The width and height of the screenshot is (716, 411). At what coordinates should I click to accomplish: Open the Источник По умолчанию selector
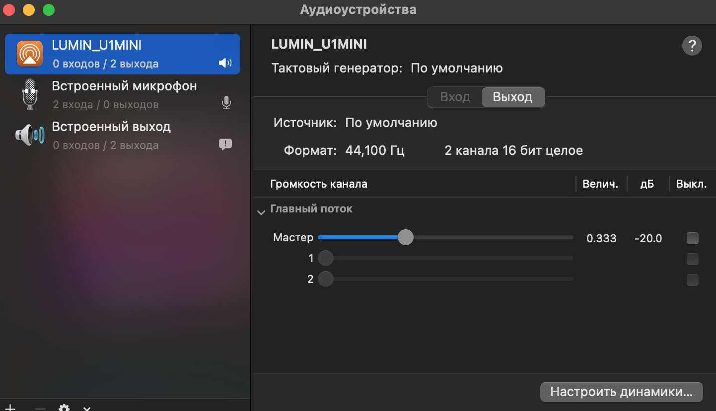391,123
